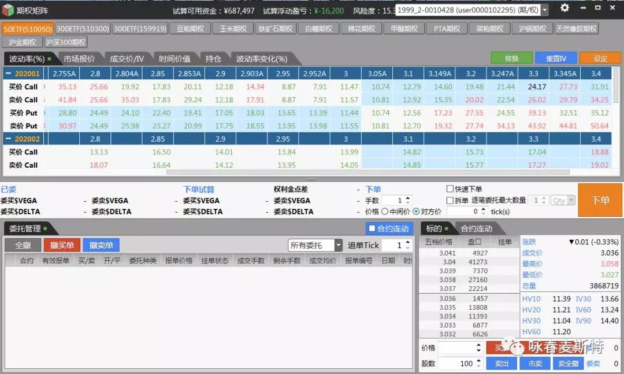Click the red 撤买单 button
The height and width of the screenshot is (374, 624).
(62, 245)
